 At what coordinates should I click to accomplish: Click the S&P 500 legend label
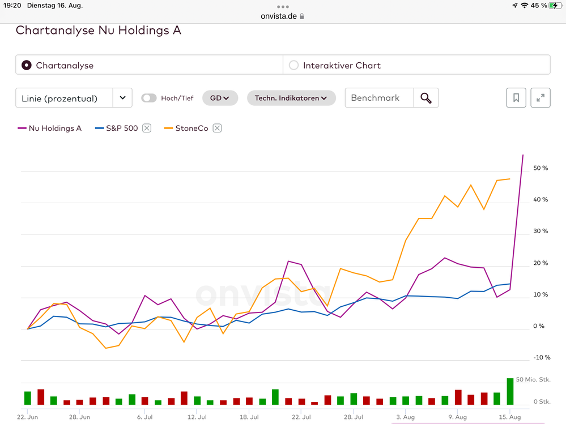122,128
